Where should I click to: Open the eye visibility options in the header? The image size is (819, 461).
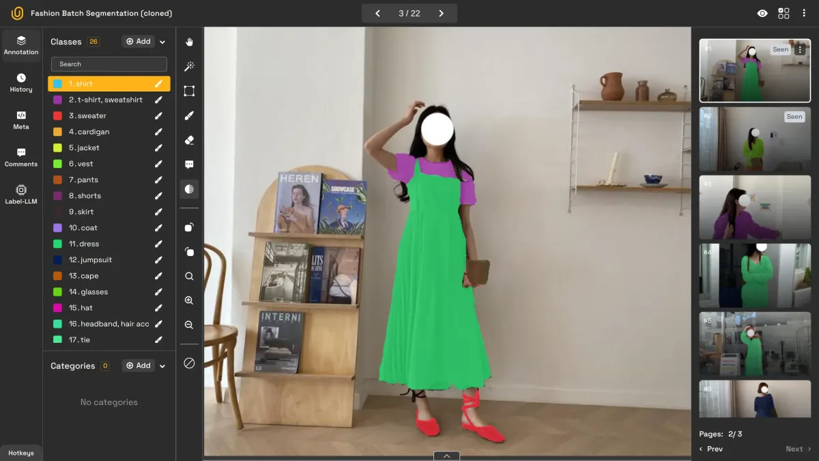pos(762,13)
